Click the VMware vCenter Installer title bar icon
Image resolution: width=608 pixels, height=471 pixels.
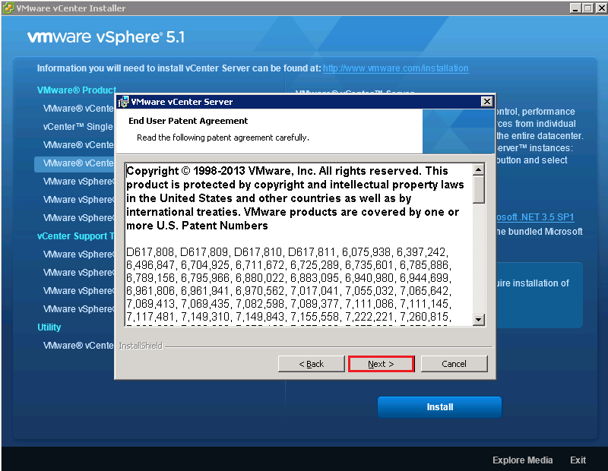tap(9, 8)
